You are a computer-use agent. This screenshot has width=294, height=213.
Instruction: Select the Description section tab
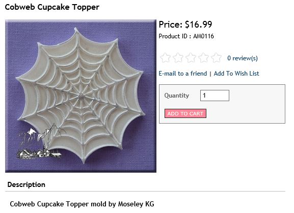(26, 184)
